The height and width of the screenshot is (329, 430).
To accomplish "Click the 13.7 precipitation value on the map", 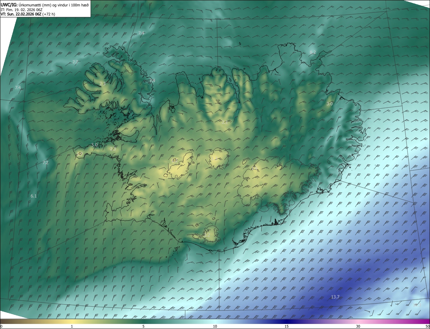I will pyautogui.click(x=335, y=297).
